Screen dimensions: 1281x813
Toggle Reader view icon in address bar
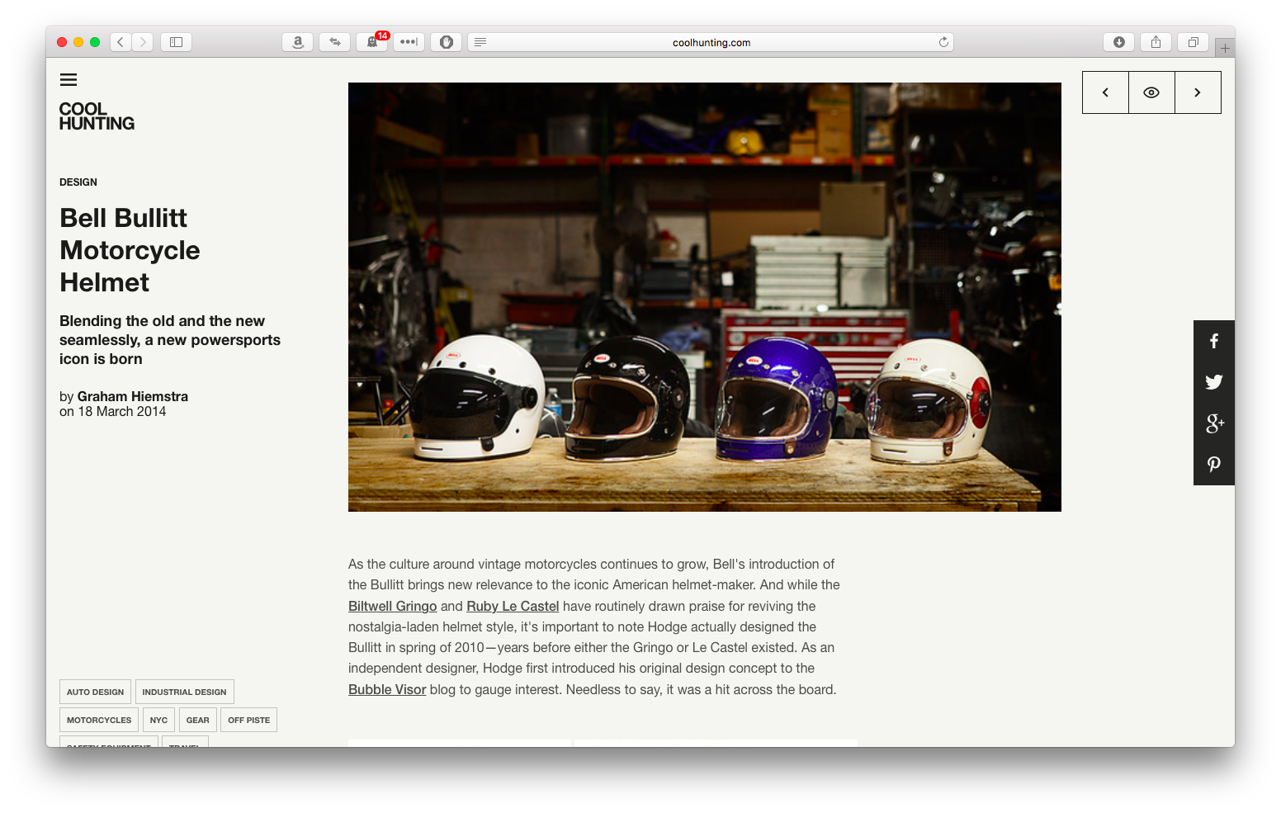480,42
